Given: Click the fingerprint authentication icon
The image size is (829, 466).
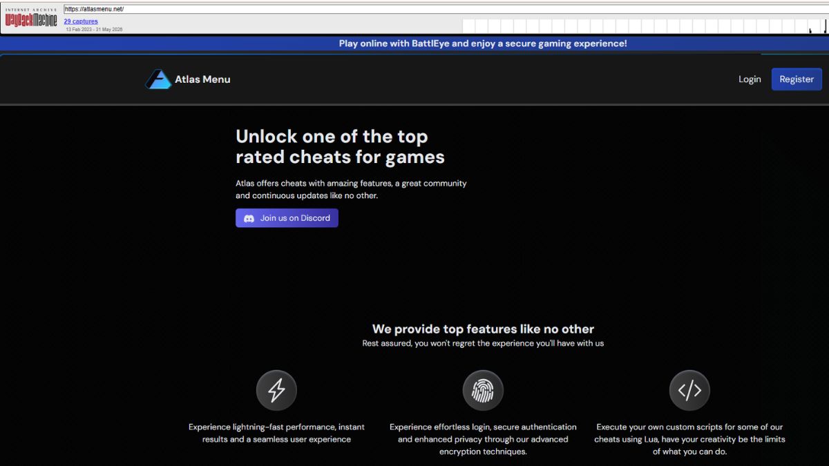Looking at the screenshot, I should pyautogui.click(x=483, y=391).
